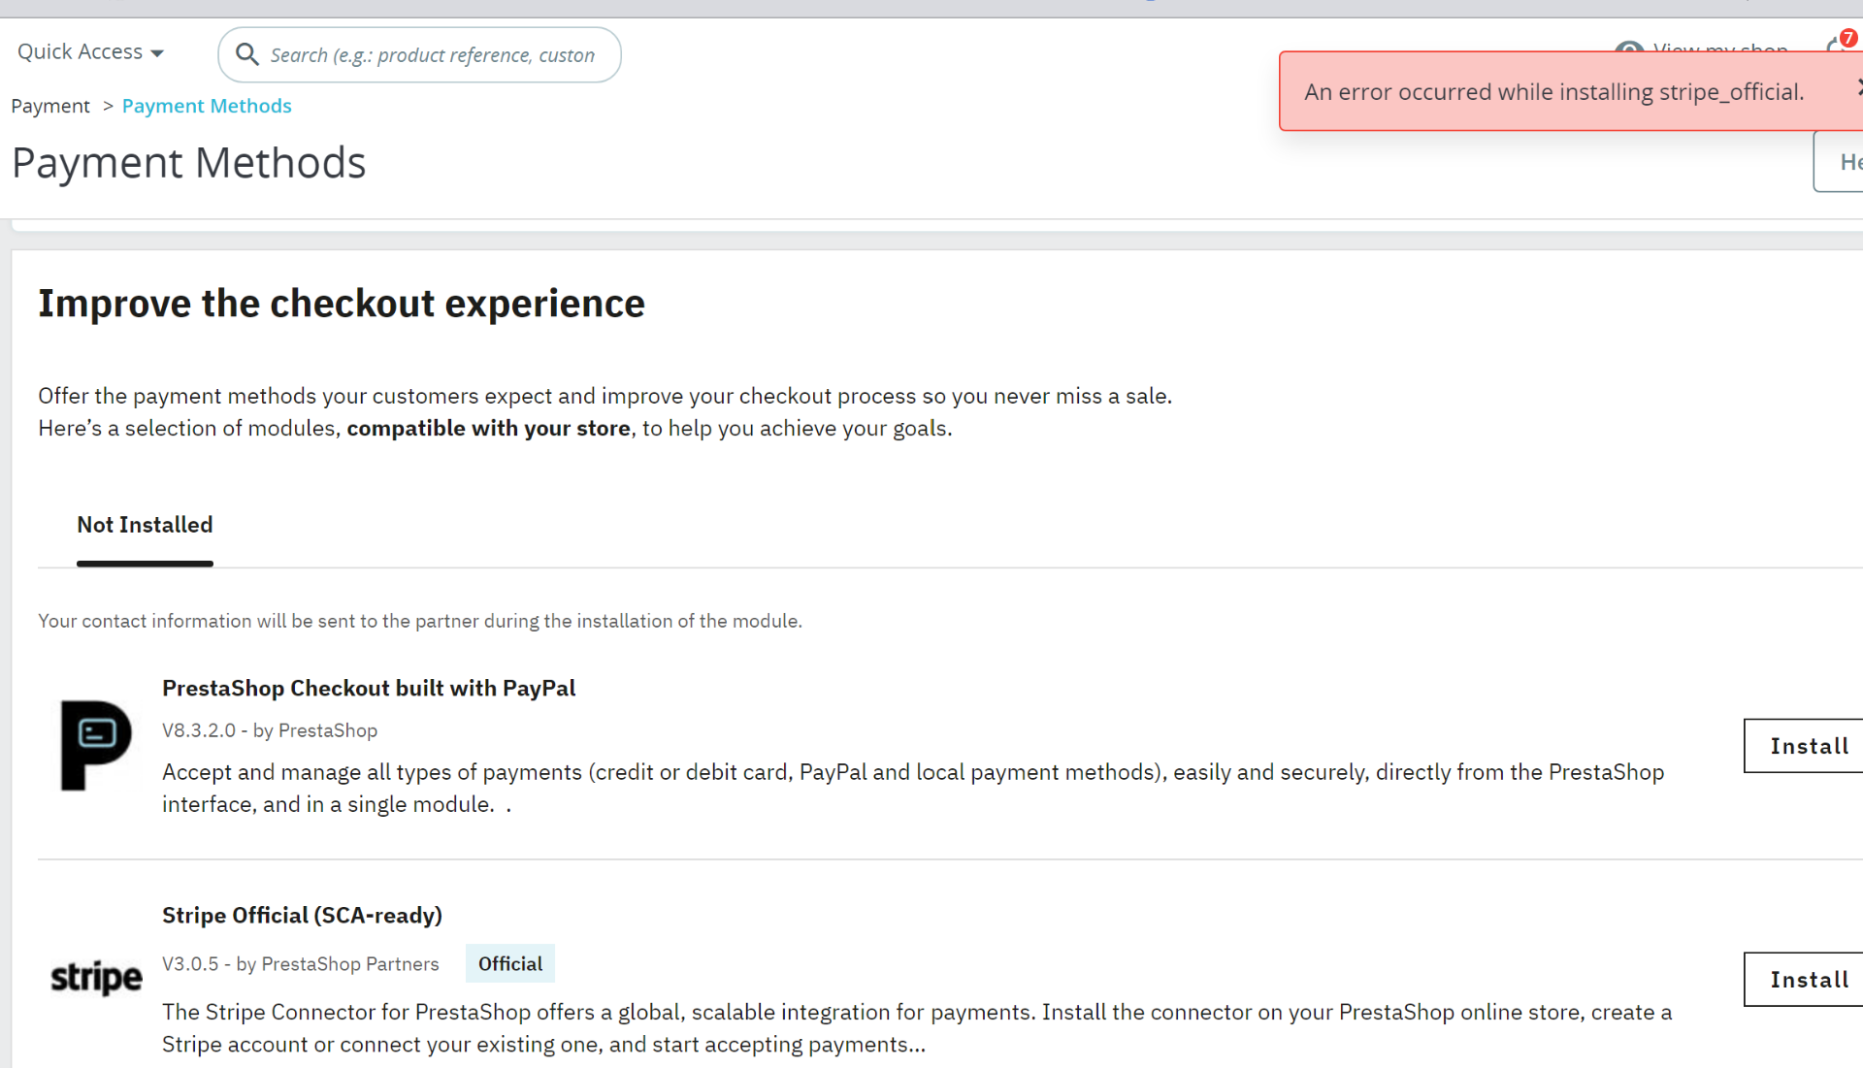Click the Official badge on Stripe
Viewport: 1863px width, 1068px height.
click(510, 963)
